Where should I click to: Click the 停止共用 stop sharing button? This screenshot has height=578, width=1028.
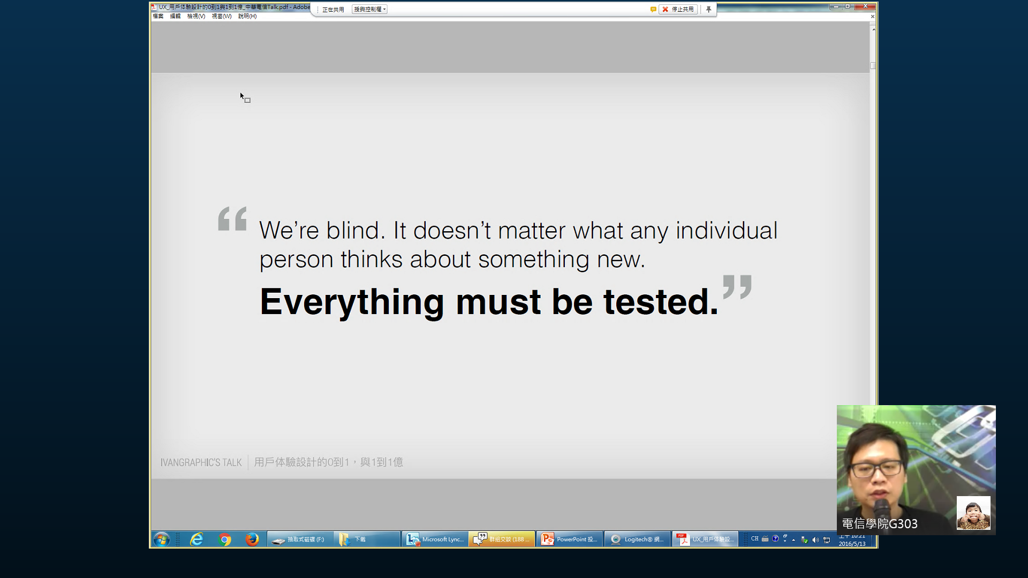[x=678, y=9]
